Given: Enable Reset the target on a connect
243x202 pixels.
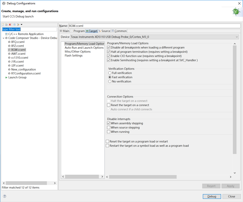Looking at the screenshot, I should (x=109, y=105).
